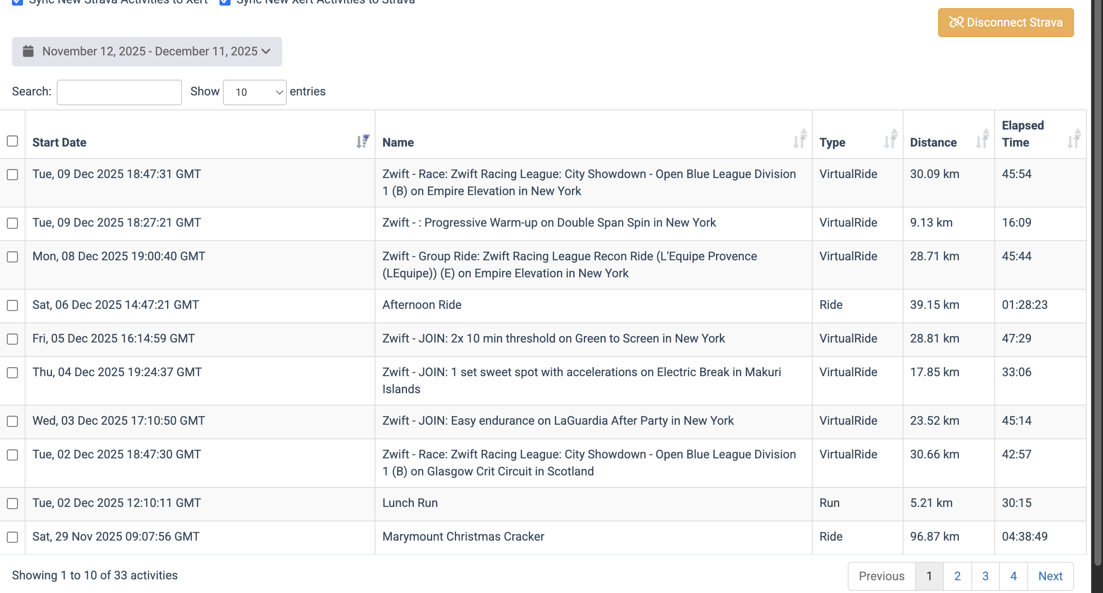1103x593 pixels.
Task: Check Marymount Christmas Cracker row checkbox
Action: [x=12, y=537]
